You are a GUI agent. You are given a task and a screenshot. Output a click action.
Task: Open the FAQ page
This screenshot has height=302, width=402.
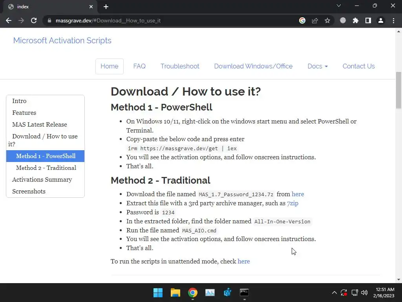pyautogui.click(x=139, y=66)
